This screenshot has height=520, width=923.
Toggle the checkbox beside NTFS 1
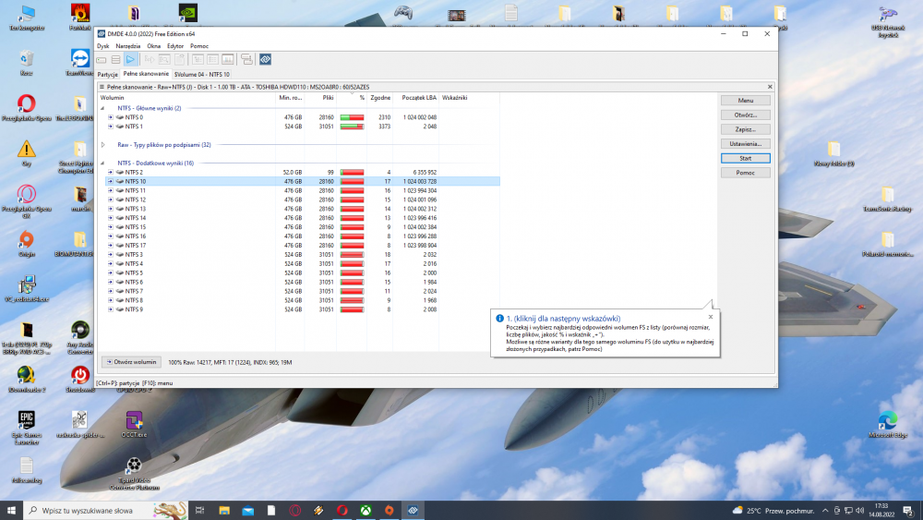point(110,127)
